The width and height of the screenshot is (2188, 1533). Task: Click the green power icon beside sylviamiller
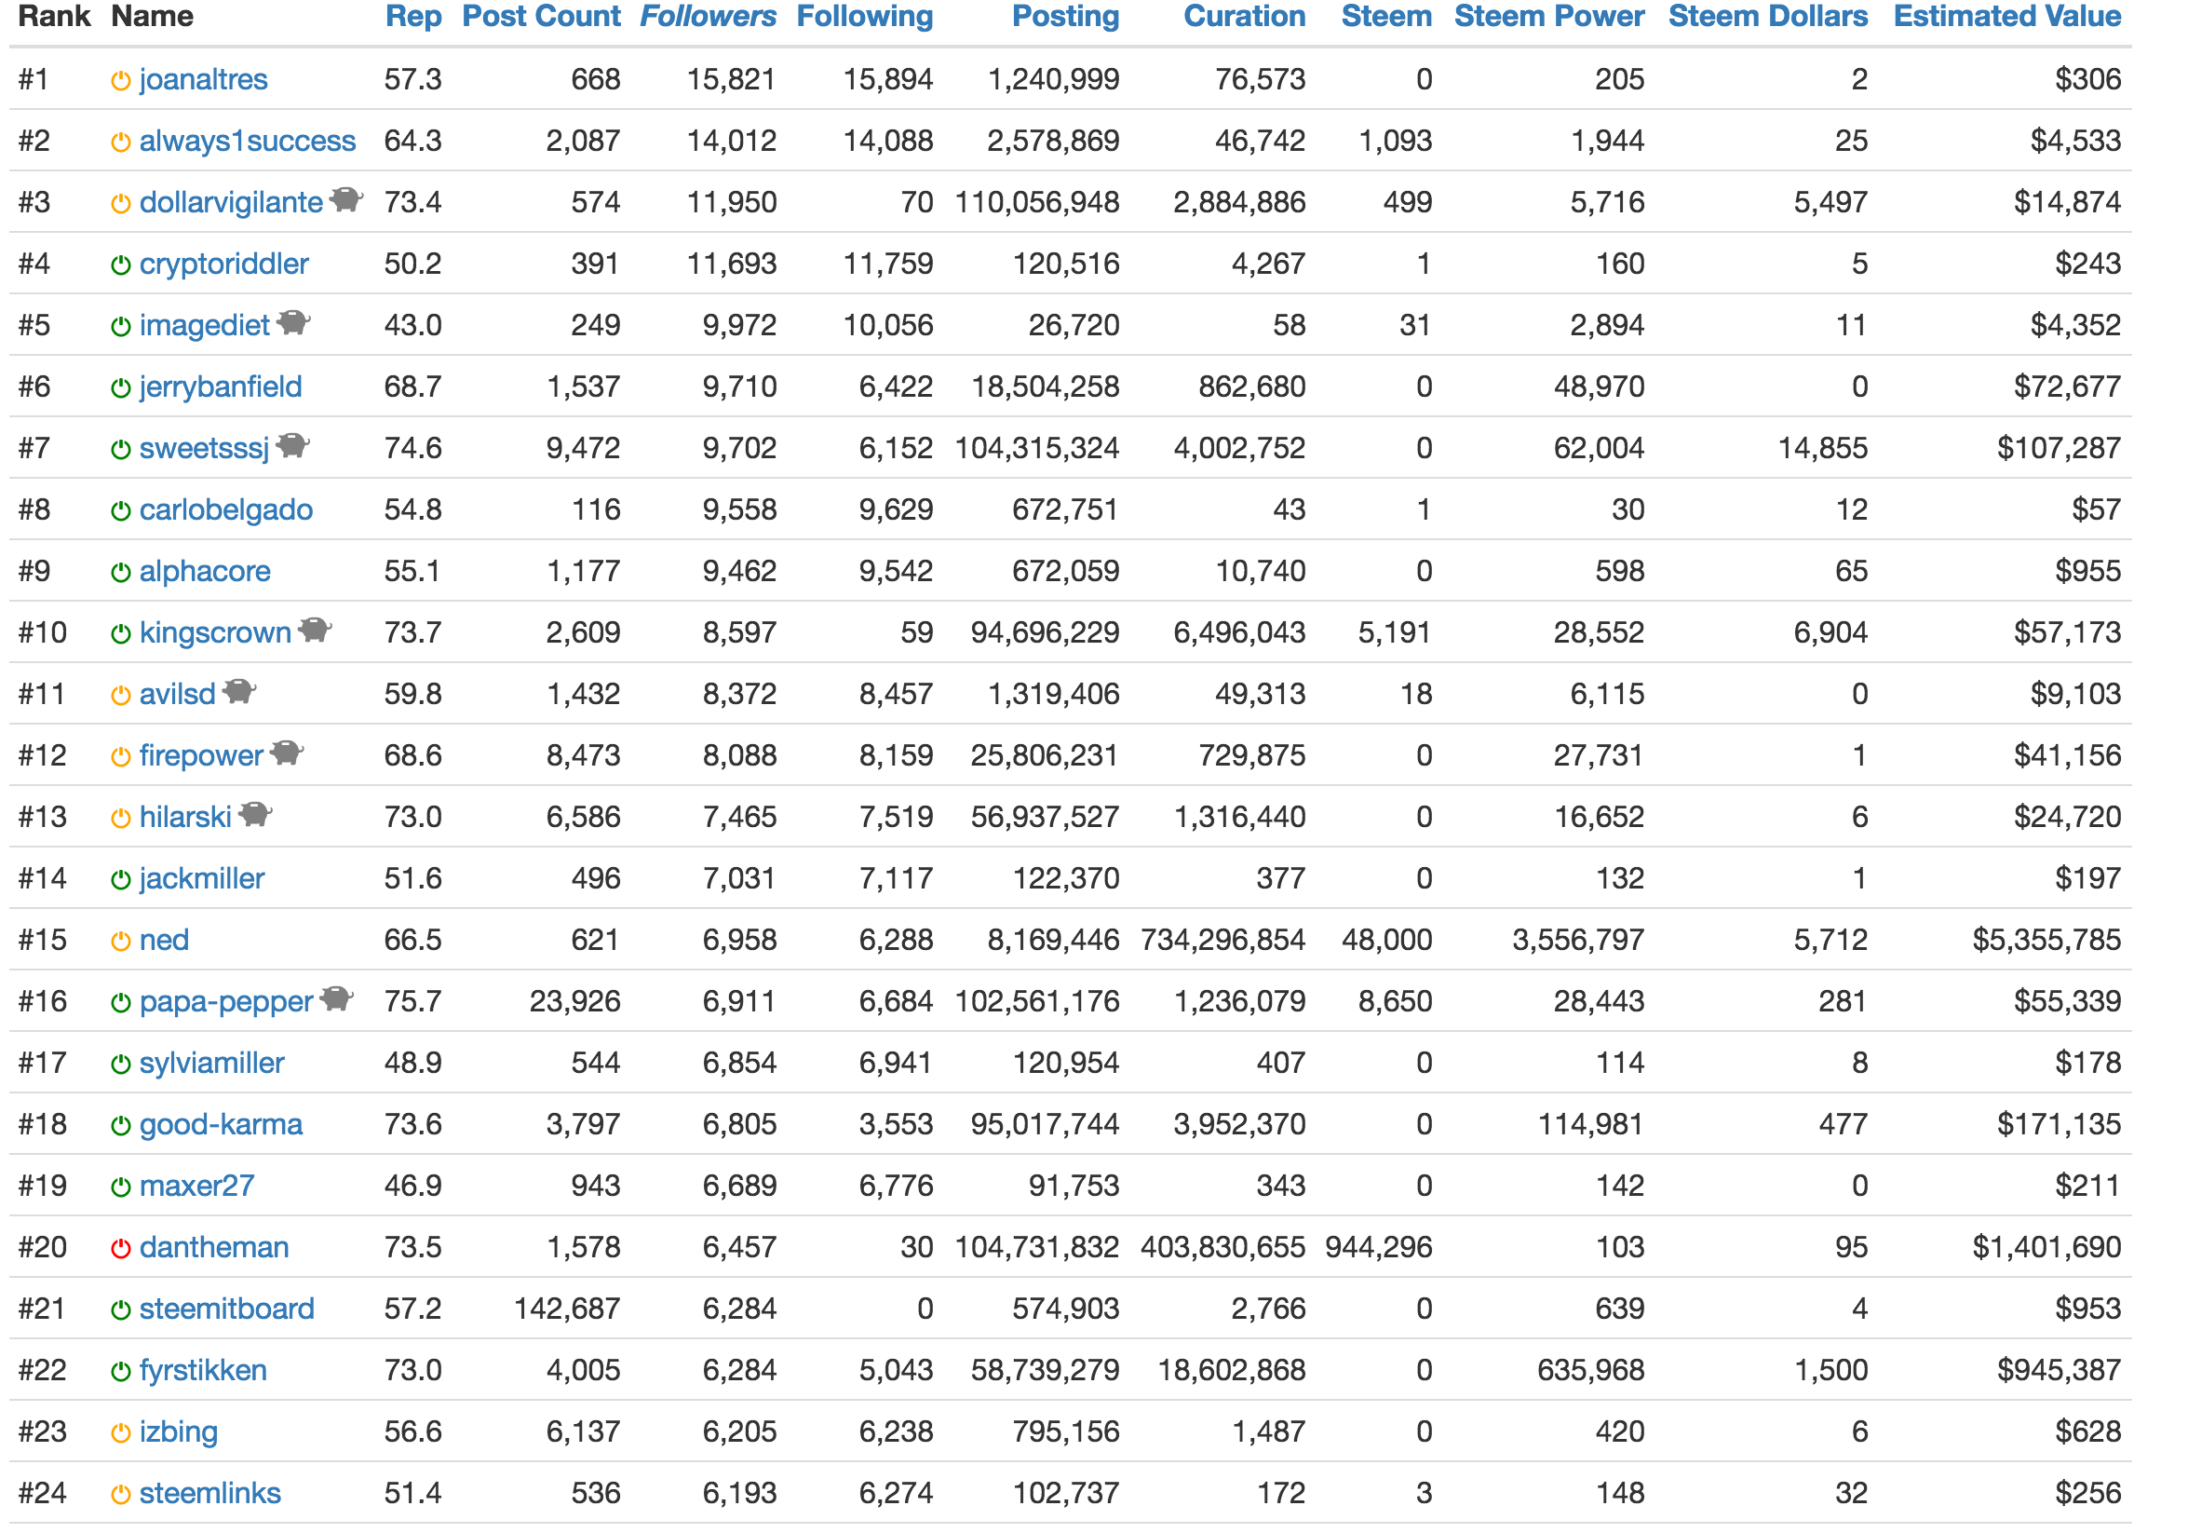(x=121, y=1065)
